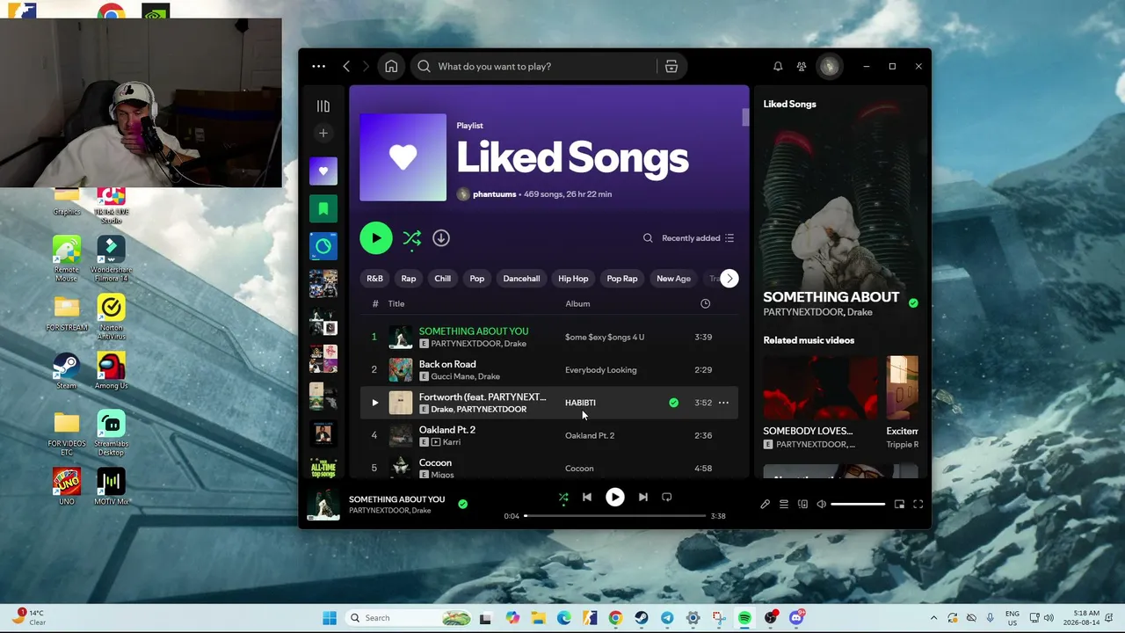
Task: Open the play queue
Action: pyautogui.click(x=784, y=505)
